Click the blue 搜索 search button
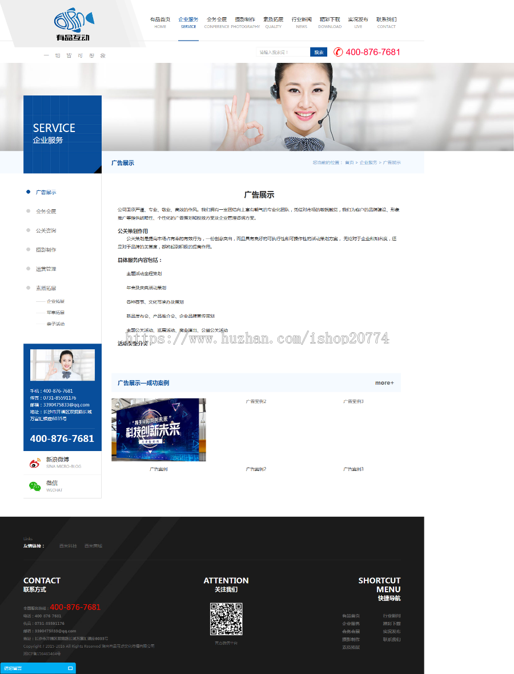The image size is (514, 674). pyautogui.click(x=319, y=52)
